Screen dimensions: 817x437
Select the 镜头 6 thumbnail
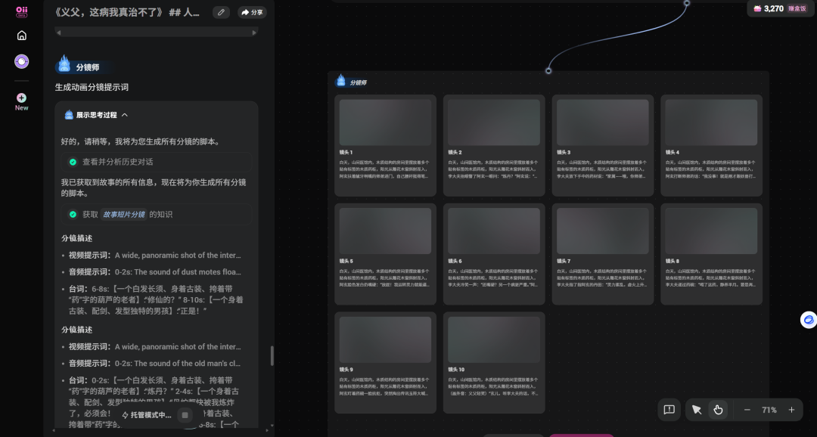pyautogui.click(x=494, y=231)
